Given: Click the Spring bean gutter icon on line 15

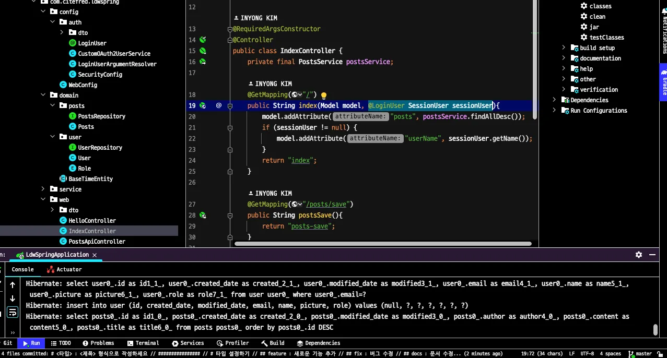Looking at the screenshot, I should click(x=203, y=51).
